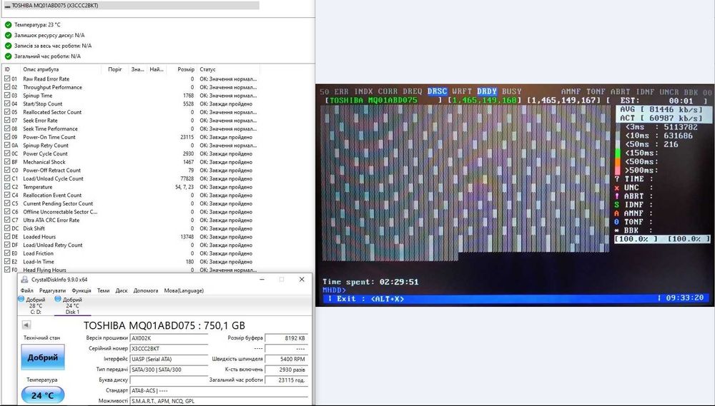Click the MHDD DRDY status flag
715x406 pixels.
click(487, 91)
